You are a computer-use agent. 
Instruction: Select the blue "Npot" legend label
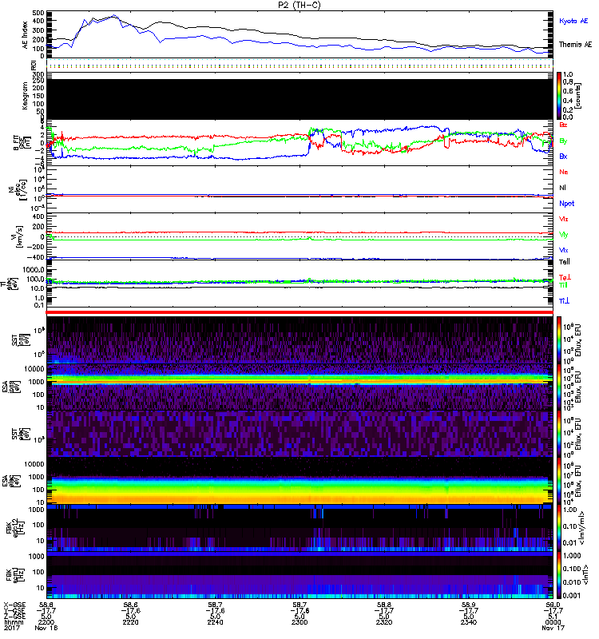pyautogui.click(x=566, y=204)
